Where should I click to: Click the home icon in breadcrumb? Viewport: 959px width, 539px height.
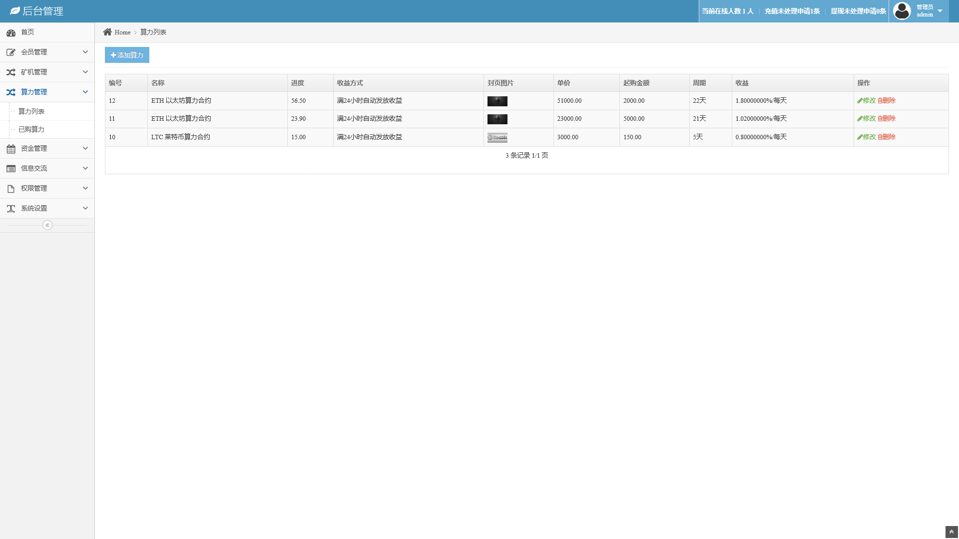(107, 32)
